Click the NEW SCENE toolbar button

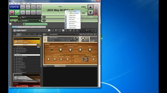pos(39,7)
